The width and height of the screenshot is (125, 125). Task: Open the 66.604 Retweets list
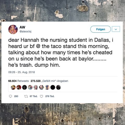click(x=18, y=81)
